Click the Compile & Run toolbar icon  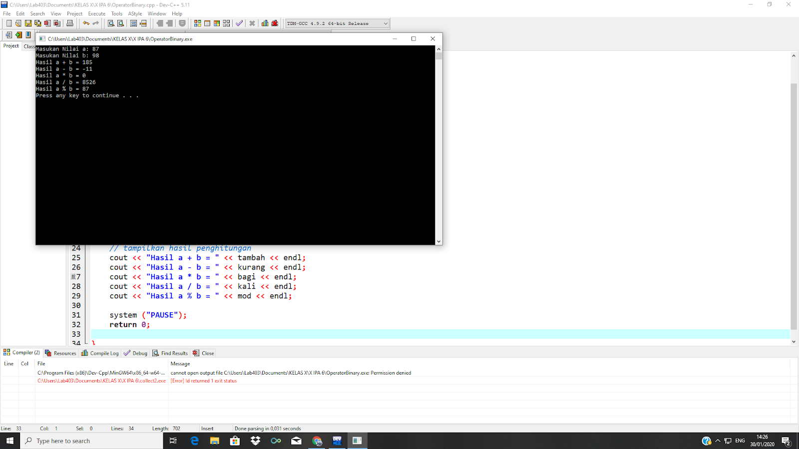pyautogui.click(x=217, y=23)
